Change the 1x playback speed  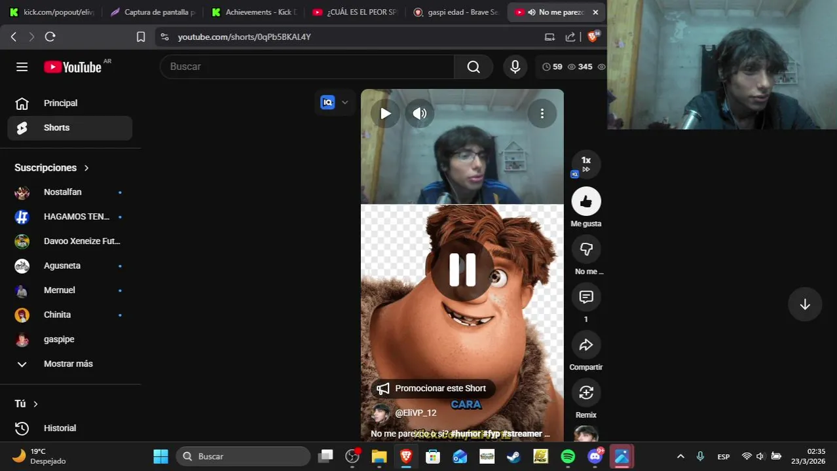(x=586, y=164)
